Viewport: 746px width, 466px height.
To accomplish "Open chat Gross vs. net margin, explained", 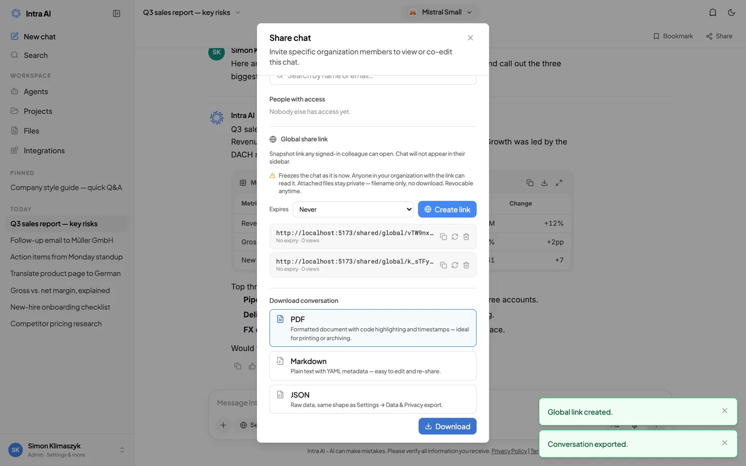I will (x=67, y=290).
